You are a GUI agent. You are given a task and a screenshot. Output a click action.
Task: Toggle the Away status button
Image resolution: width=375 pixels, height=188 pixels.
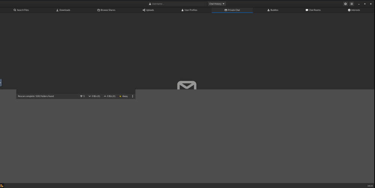click(124, 96)
